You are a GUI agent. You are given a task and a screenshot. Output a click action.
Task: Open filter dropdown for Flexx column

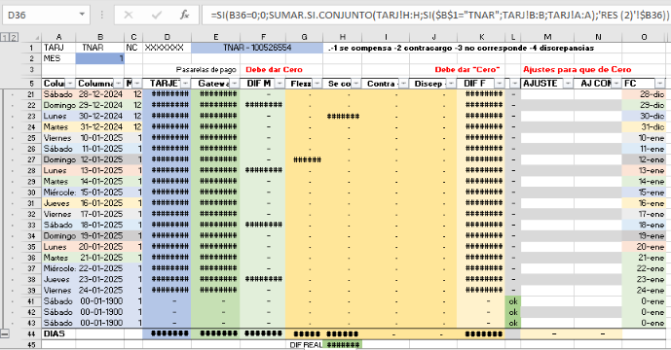coord(317,84)
